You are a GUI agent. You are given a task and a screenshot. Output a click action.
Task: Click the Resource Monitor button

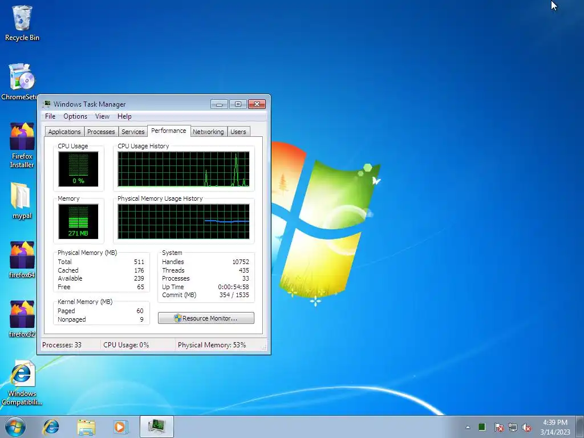206,318
